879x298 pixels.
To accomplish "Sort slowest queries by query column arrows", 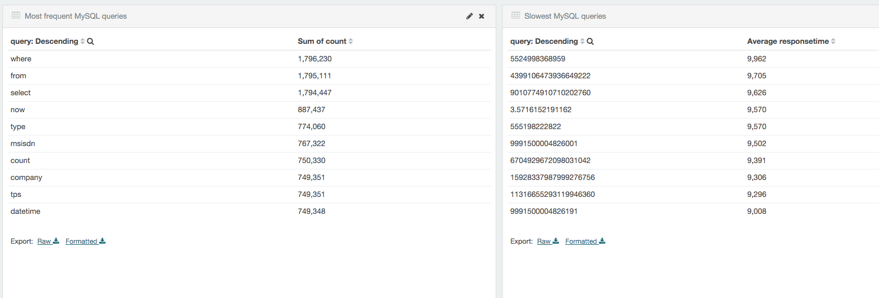I will (582, 41).
